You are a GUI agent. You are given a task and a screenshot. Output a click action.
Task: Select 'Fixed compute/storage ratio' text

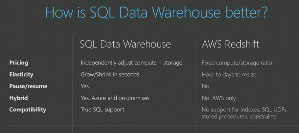pyautogui.click(x=237, y=63)
